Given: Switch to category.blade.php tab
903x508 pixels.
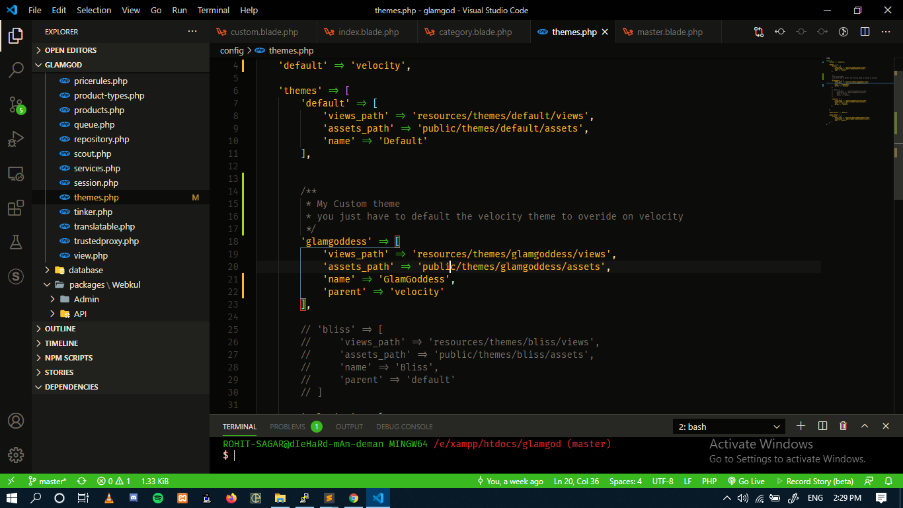Looking at the screenshot, I should pos(473,32).
